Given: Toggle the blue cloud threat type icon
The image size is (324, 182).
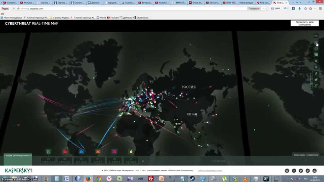Looking at the screenshot, I should tap(82, 152).
